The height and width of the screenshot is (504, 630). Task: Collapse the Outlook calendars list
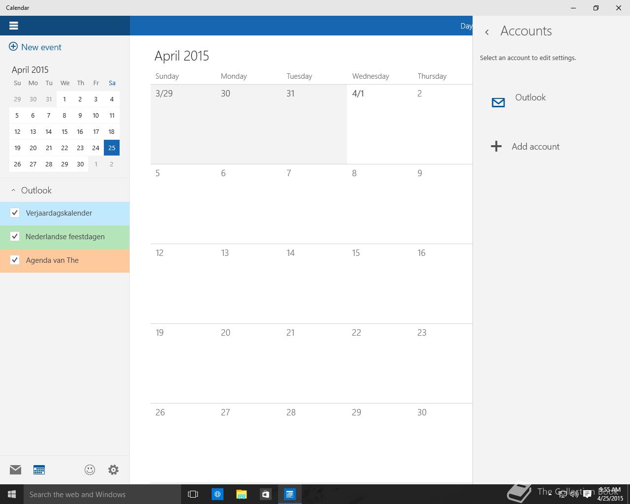click(14, 190)
